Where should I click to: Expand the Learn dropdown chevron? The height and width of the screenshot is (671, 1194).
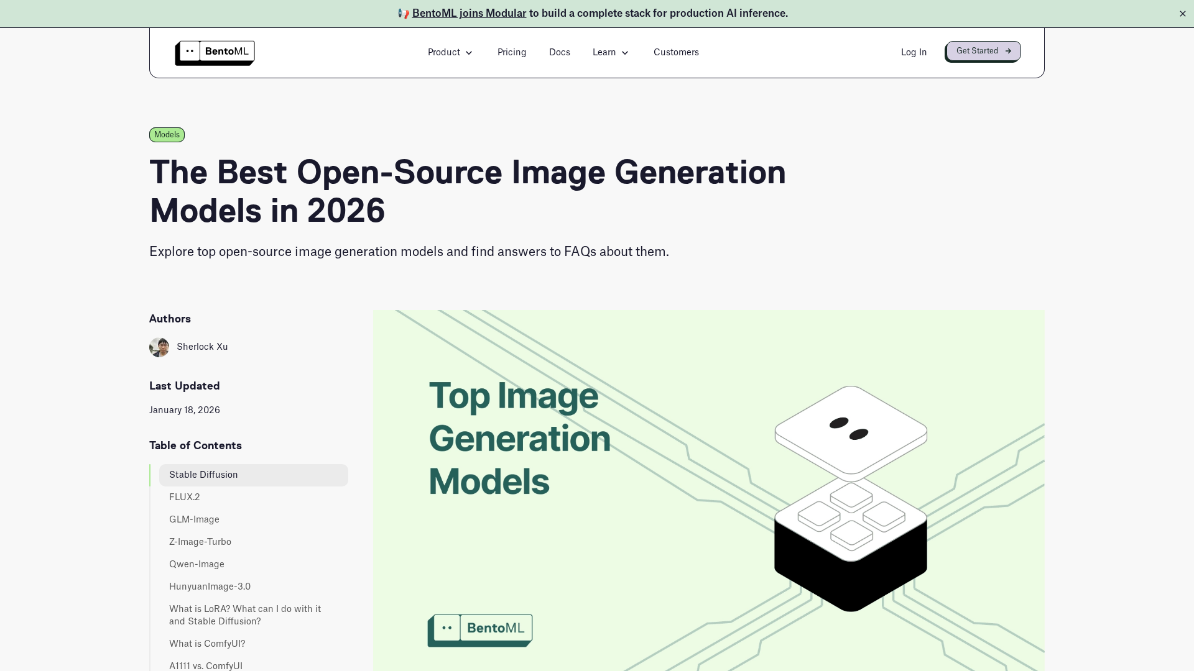625,53
